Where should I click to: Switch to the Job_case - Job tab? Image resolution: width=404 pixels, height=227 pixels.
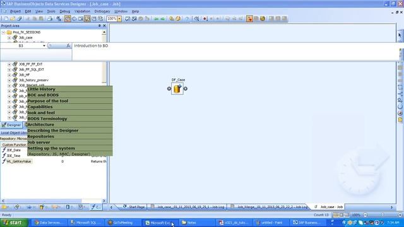(329, 207)
